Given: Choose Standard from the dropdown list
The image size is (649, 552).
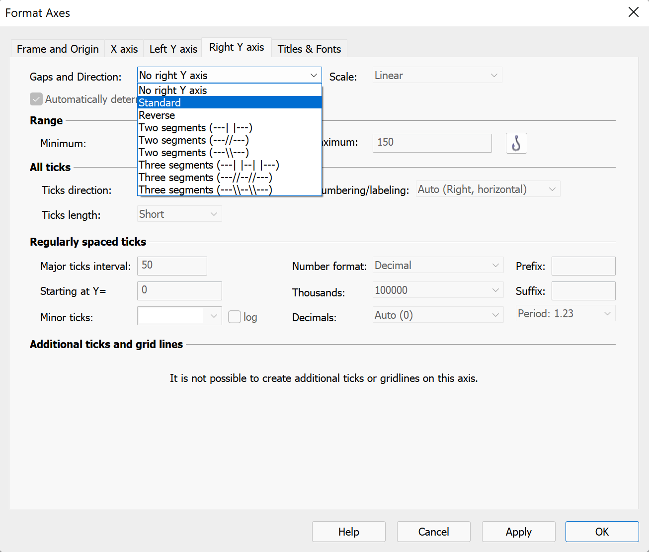Looking at the screenshot, I should [x=229, y=102].
